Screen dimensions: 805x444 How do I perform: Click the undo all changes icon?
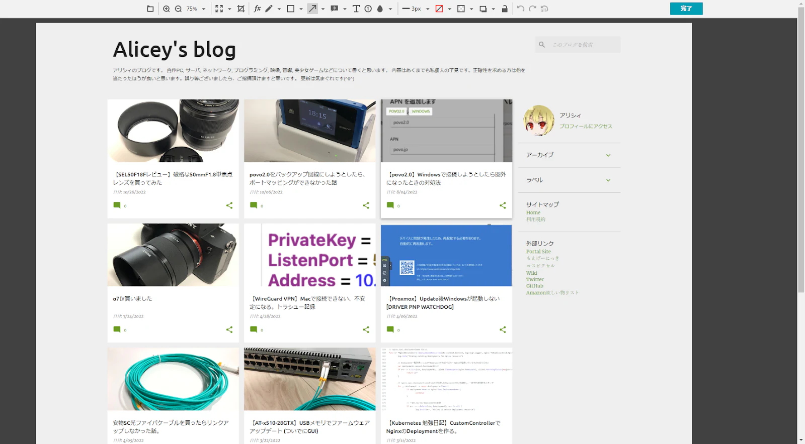pos(544,9)
